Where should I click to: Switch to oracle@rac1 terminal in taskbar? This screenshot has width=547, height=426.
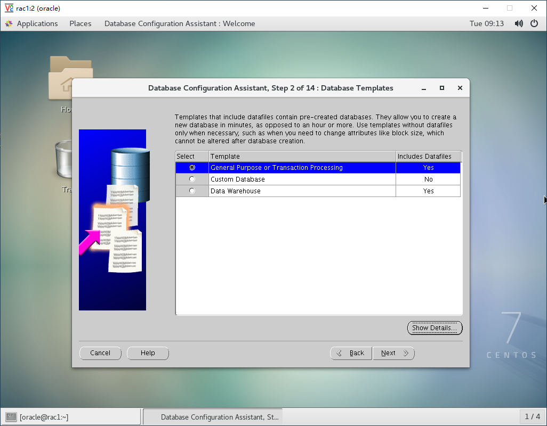coord(71,417)
